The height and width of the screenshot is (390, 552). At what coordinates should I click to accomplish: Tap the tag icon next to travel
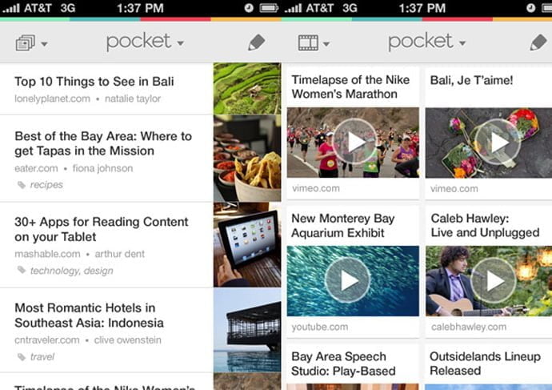(22, 357)
